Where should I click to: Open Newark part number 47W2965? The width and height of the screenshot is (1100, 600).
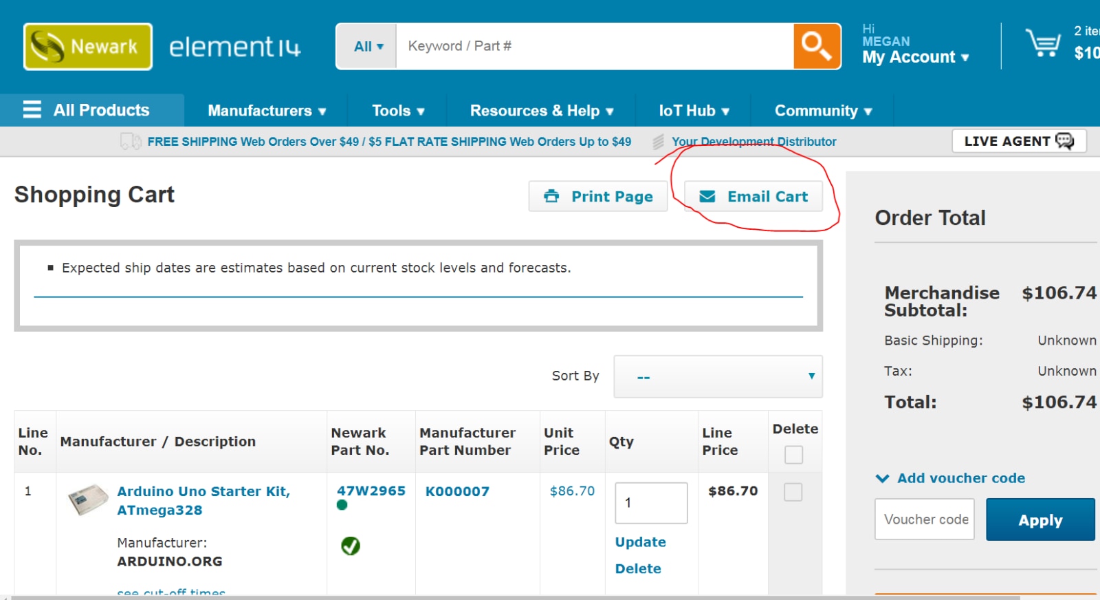click(x=371, y=491)
